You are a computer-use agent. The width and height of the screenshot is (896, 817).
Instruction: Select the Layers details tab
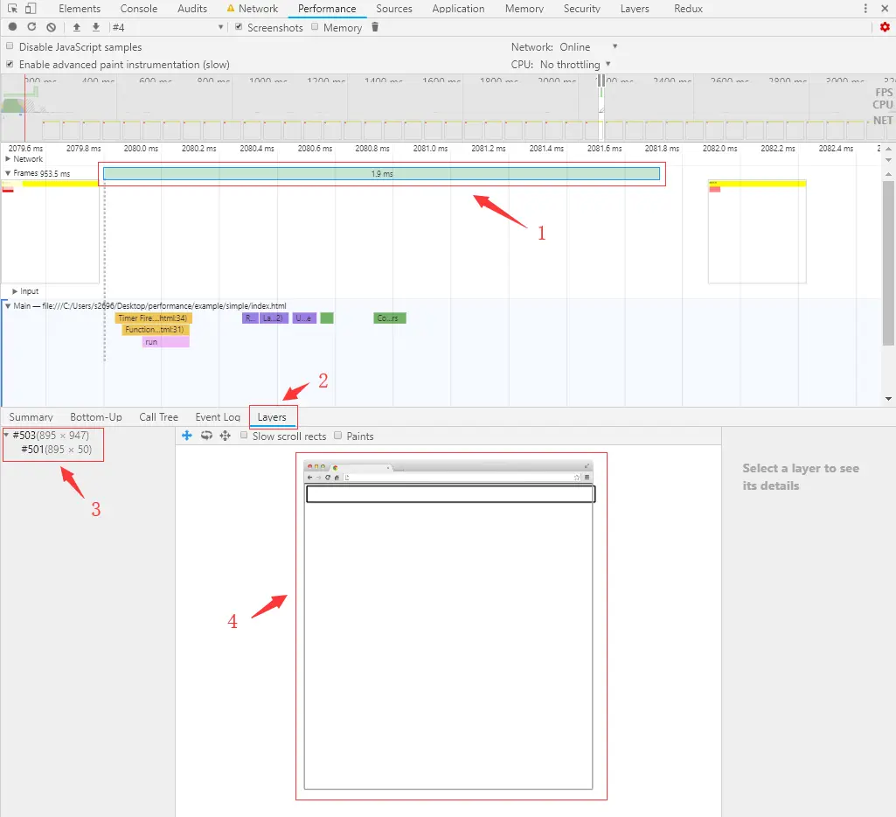coord(272,416)
